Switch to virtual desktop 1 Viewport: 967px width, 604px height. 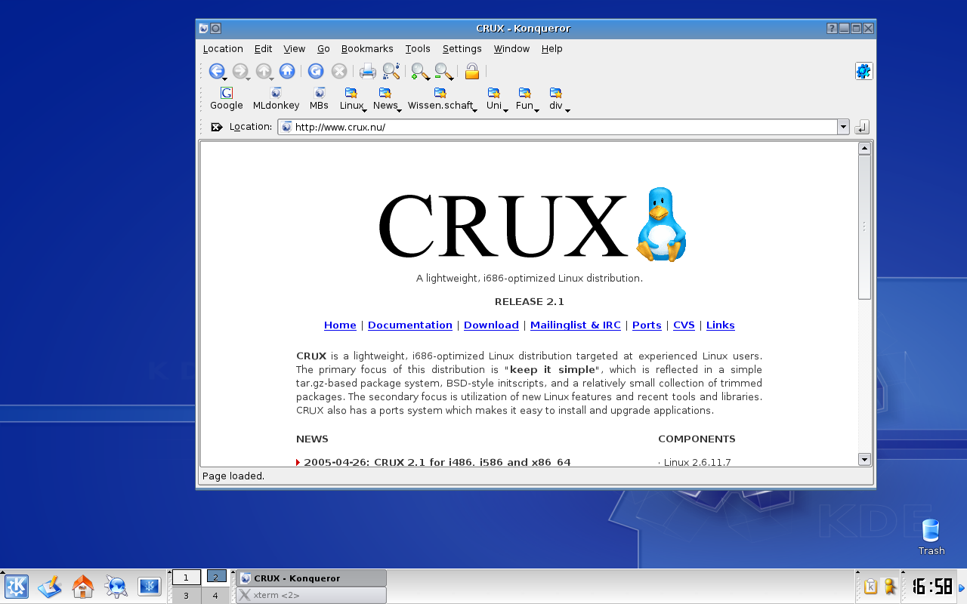pos(187,578)
